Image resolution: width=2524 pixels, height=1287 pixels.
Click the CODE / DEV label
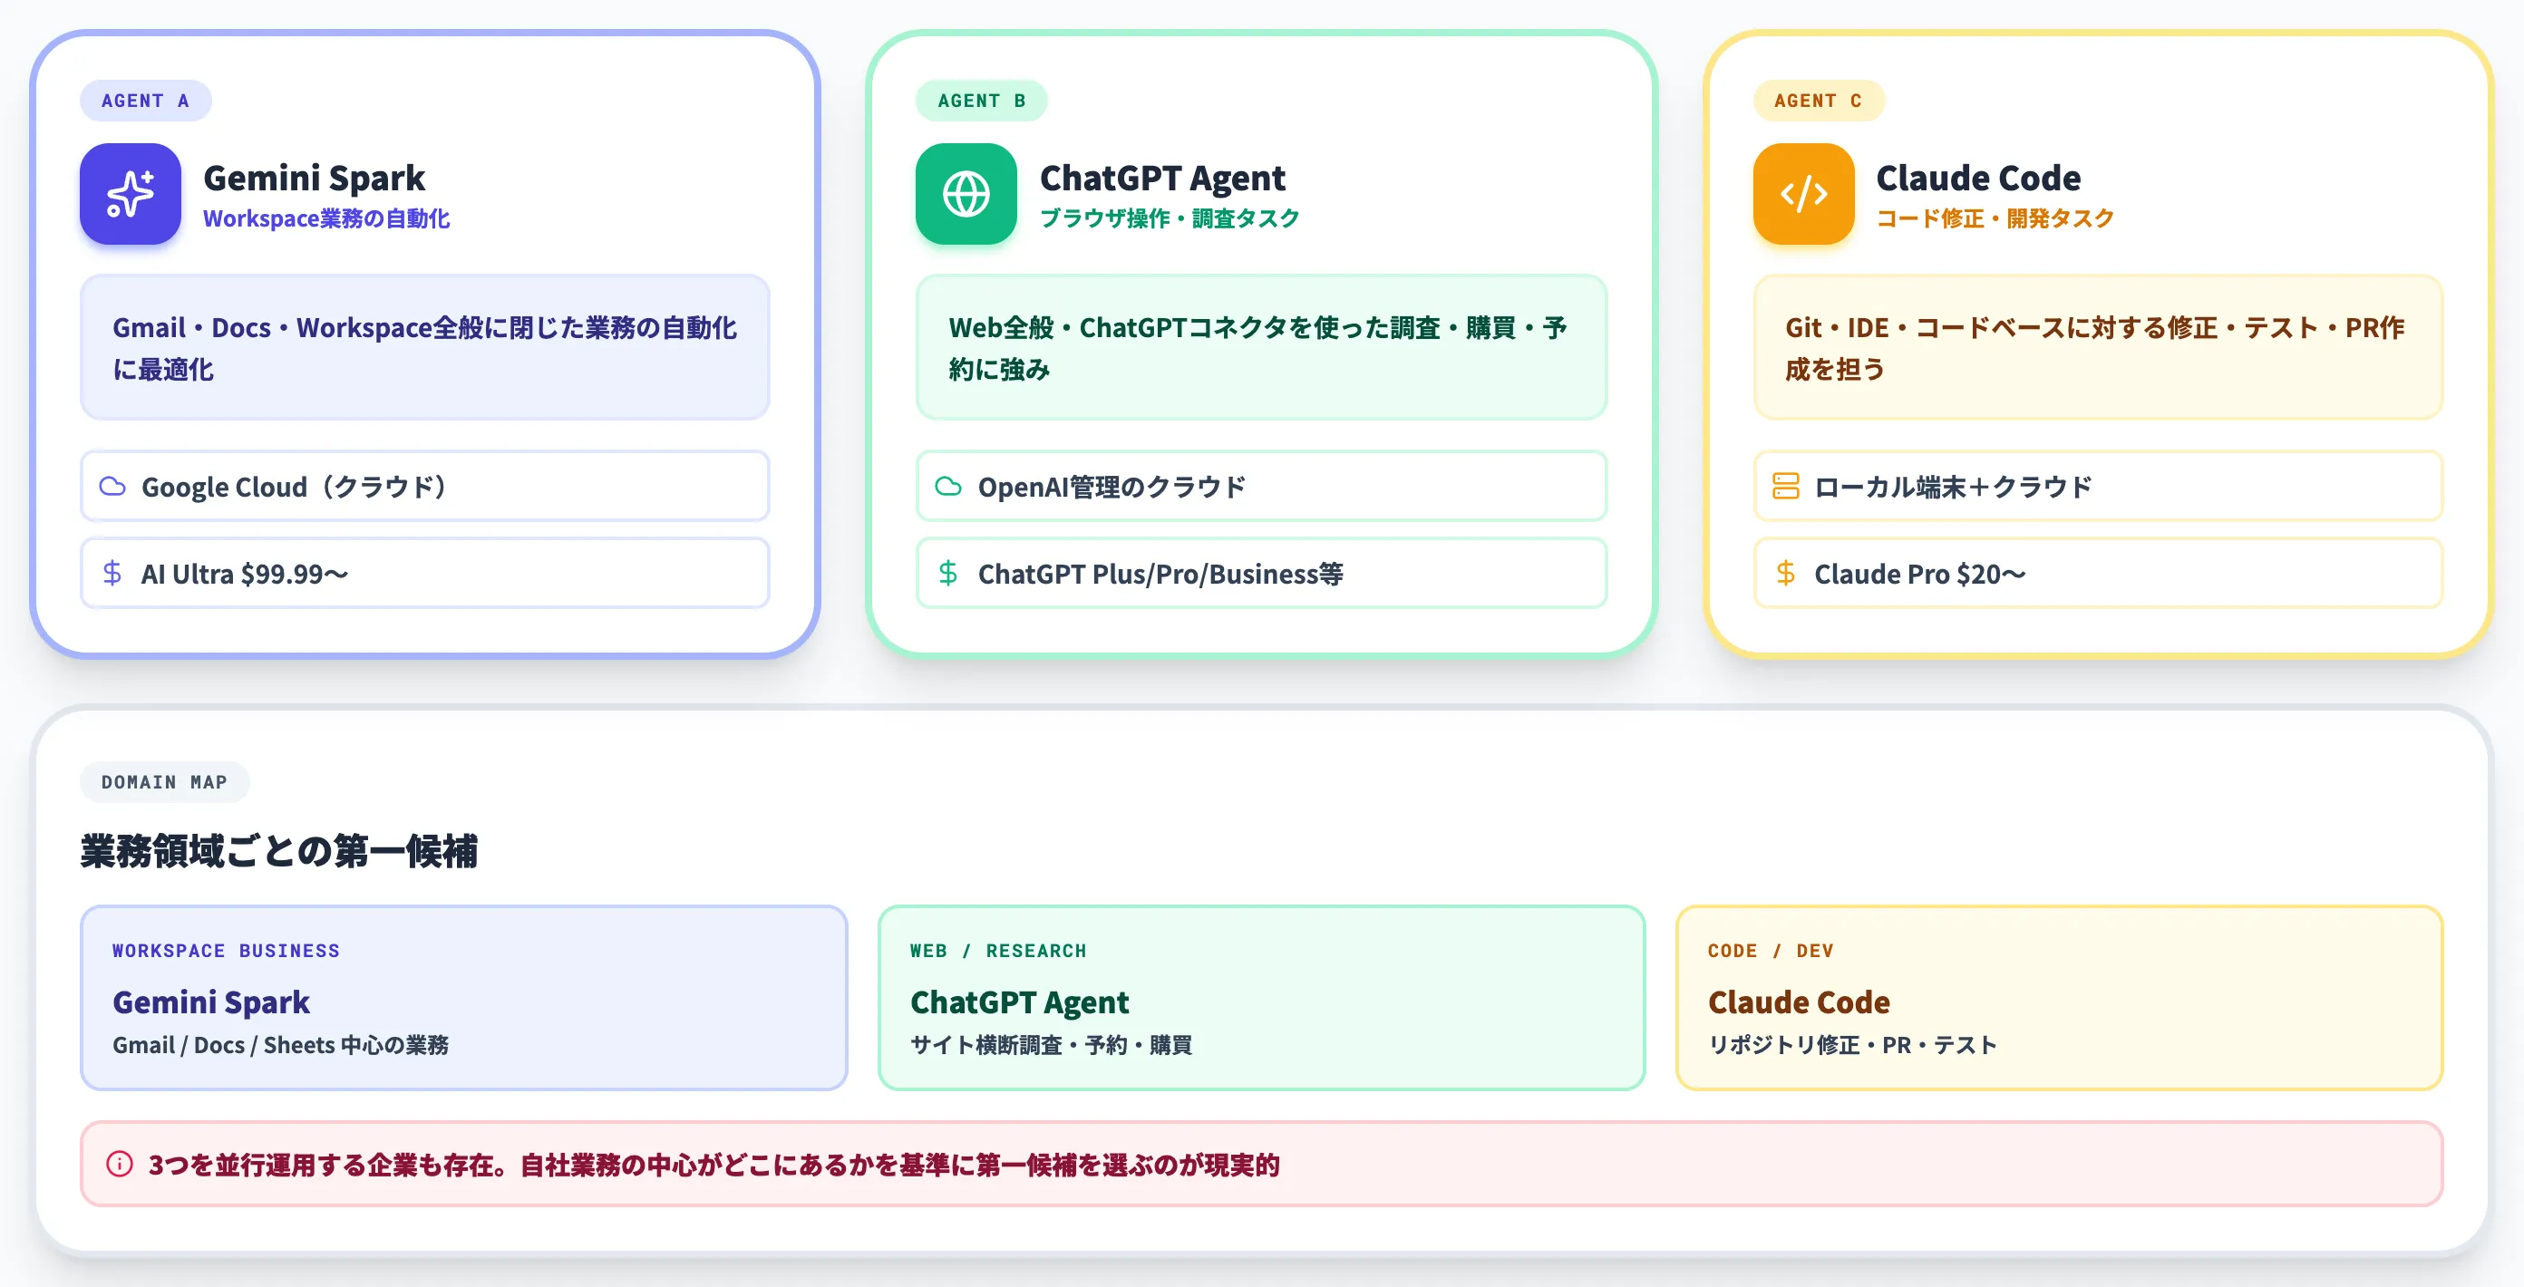click(1771, 950)
